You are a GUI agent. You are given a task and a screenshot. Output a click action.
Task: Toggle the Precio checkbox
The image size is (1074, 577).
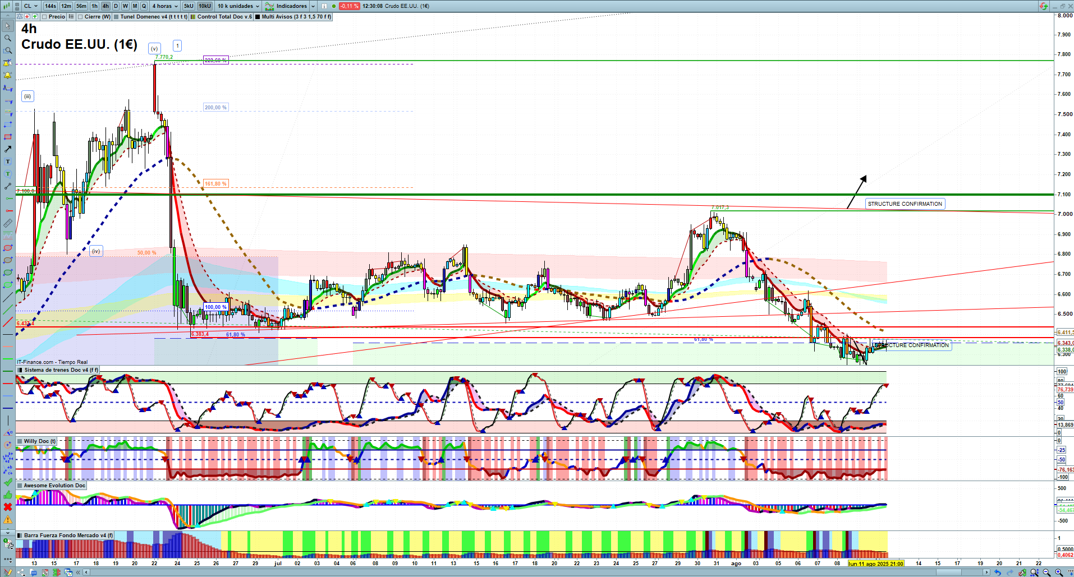(x=45, y=17)
